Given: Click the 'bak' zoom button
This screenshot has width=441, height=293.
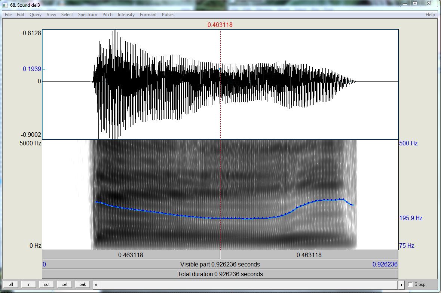Looking at the screenshot, I should [x=83, y=284].
